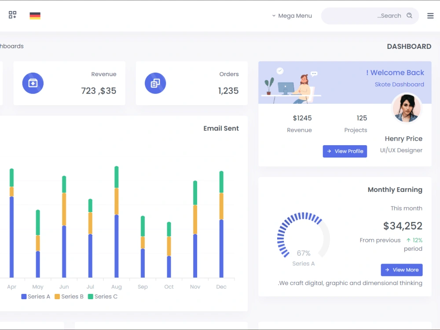Click the green 12% increase indicator

click(x=414, y=240)
